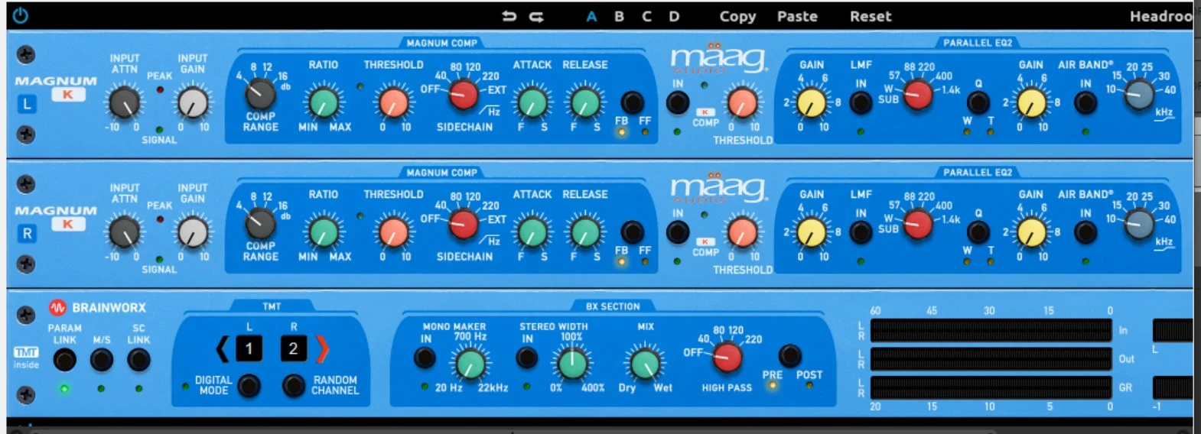1201x434 pixels.
Task: Click the red Sidechain knob on R channel
Action: 463,225
